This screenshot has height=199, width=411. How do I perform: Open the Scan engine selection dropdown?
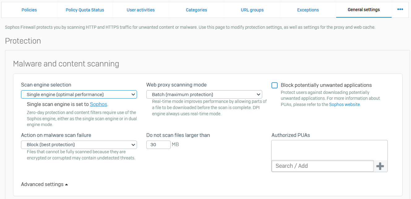79,95
